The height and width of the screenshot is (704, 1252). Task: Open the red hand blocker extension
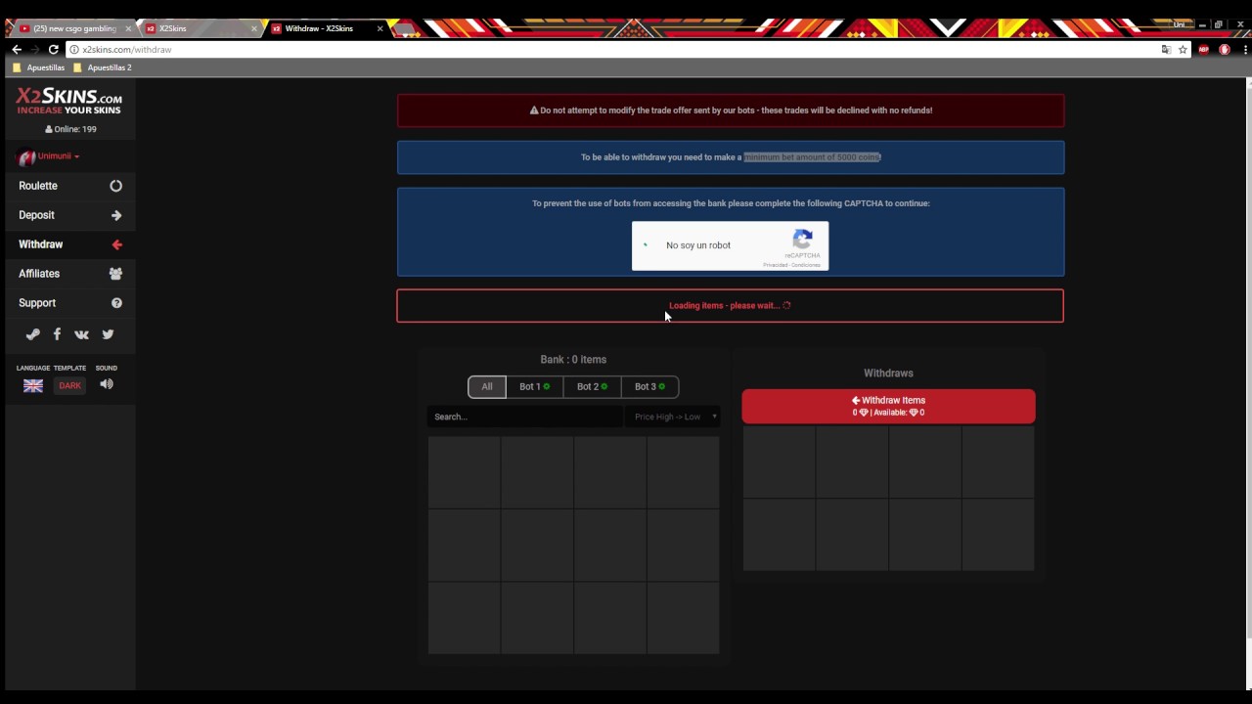[1224, 49]
